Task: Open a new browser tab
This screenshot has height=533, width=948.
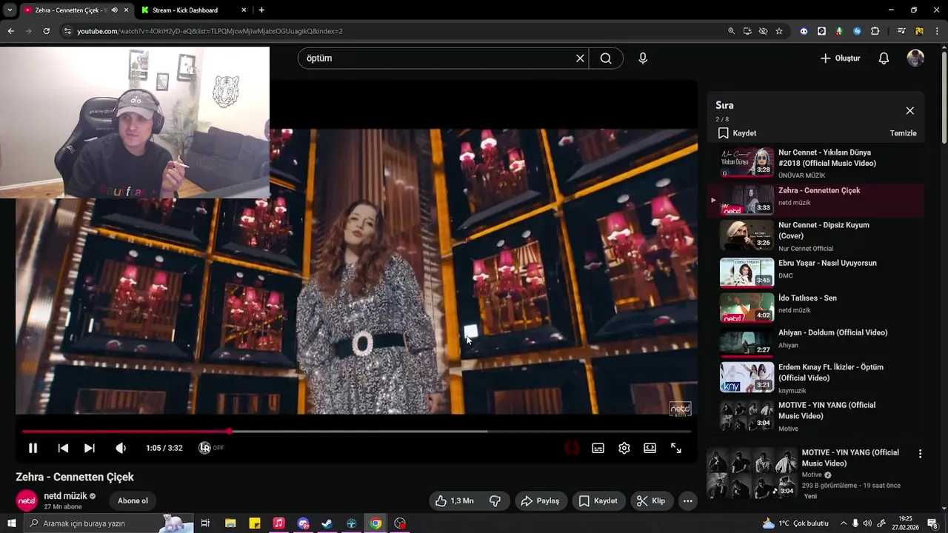Action: [x=261, y=10]
